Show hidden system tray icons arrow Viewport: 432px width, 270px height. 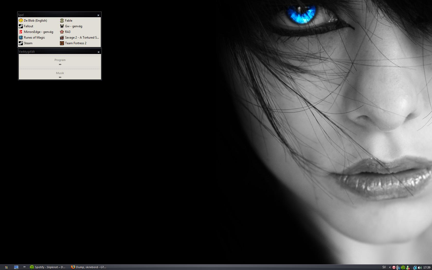[x=390, y=267]
